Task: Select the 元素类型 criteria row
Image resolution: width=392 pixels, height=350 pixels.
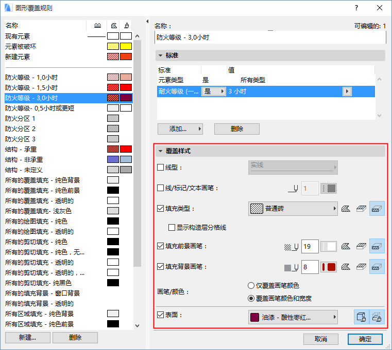Action: click(266, 80)
